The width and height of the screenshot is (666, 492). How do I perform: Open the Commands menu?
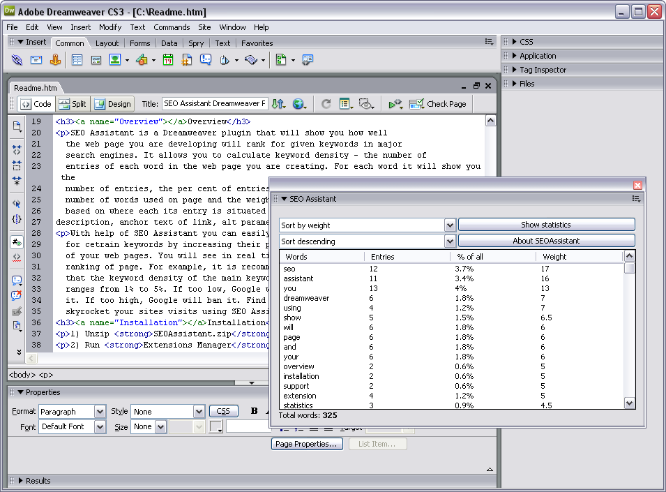(x=172, y=27)
